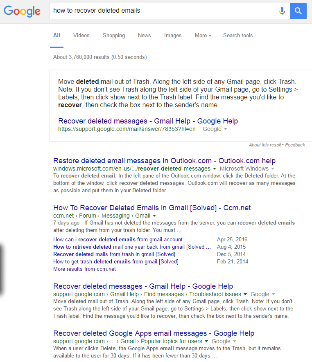The image size is (312, 362).
Task: Open Recover deleted Google Apps email messages
Action: 154,333
